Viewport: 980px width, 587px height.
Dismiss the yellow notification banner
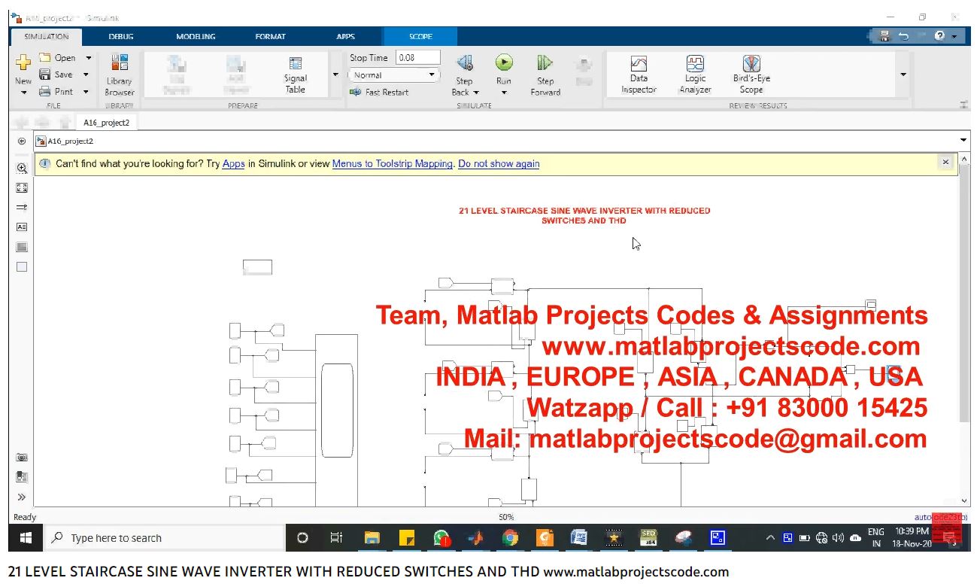tap(946, 162)
